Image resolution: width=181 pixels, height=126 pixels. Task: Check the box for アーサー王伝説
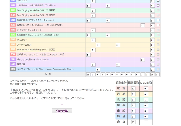point(158,45)
